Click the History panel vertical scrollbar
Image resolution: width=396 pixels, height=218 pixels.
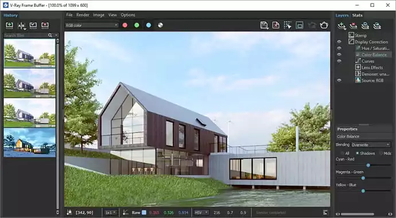click(x=58, y=126)
